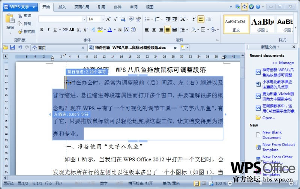Apply character border boxed A icon
This screenshot has height=189, width=300.
tap(126, 30)
